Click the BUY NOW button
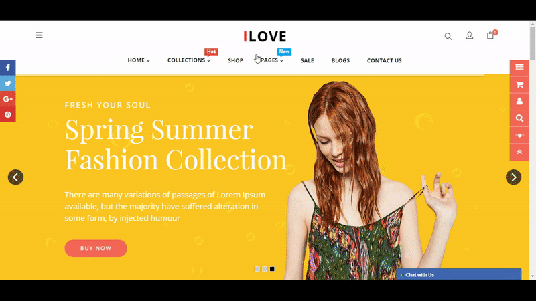The width and height of the screenshot is (536, 301). click(96, 248)
